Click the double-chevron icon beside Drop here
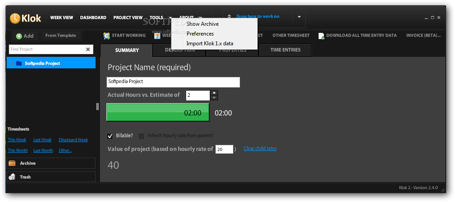The width and height of the screenshot is (455, 202). coord(229,17)
